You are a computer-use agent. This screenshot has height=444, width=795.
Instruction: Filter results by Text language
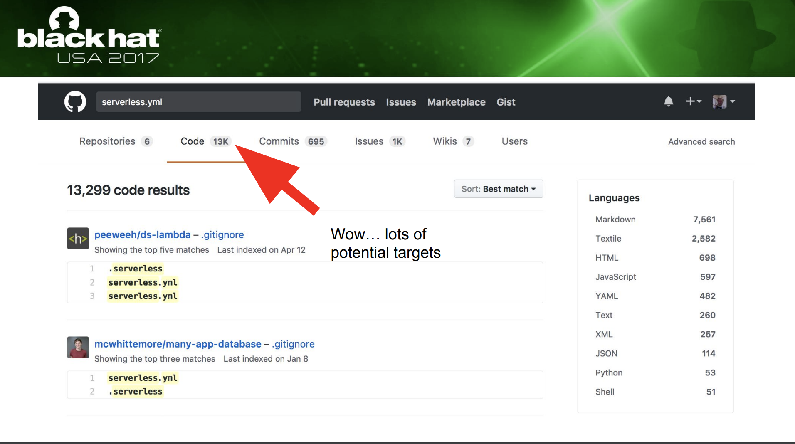[x=655, y=315]
